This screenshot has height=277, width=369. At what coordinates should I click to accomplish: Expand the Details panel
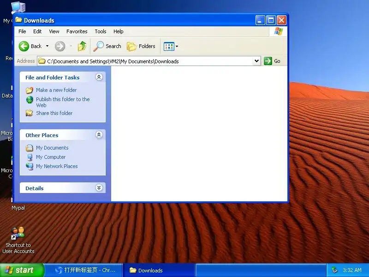[x=99, y=188]
